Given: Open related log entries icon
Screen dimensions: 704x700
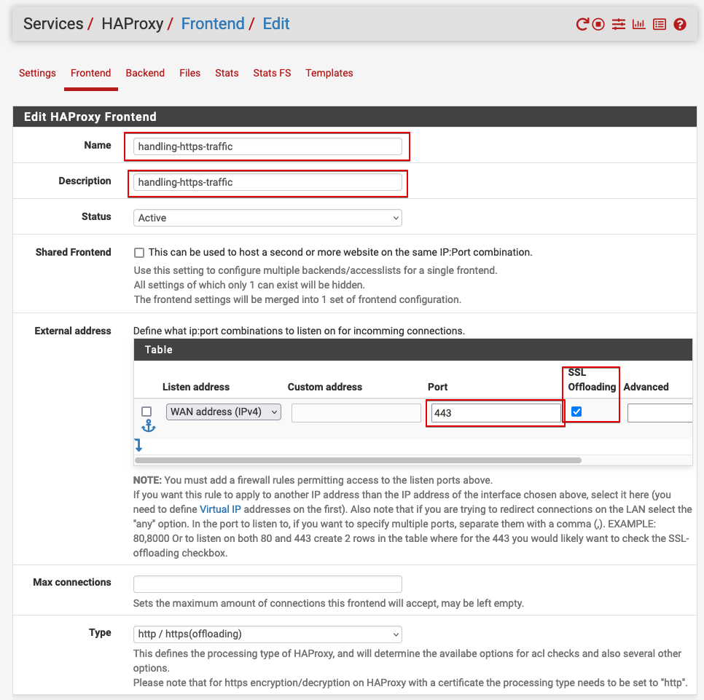Looking at the screenshot, I should coord(659,24).
